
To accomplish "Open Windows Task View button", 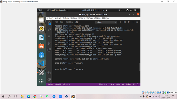I will [16, 96].
